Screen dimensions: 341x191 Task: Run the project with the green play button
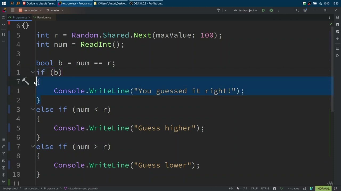tap(263, 10)
